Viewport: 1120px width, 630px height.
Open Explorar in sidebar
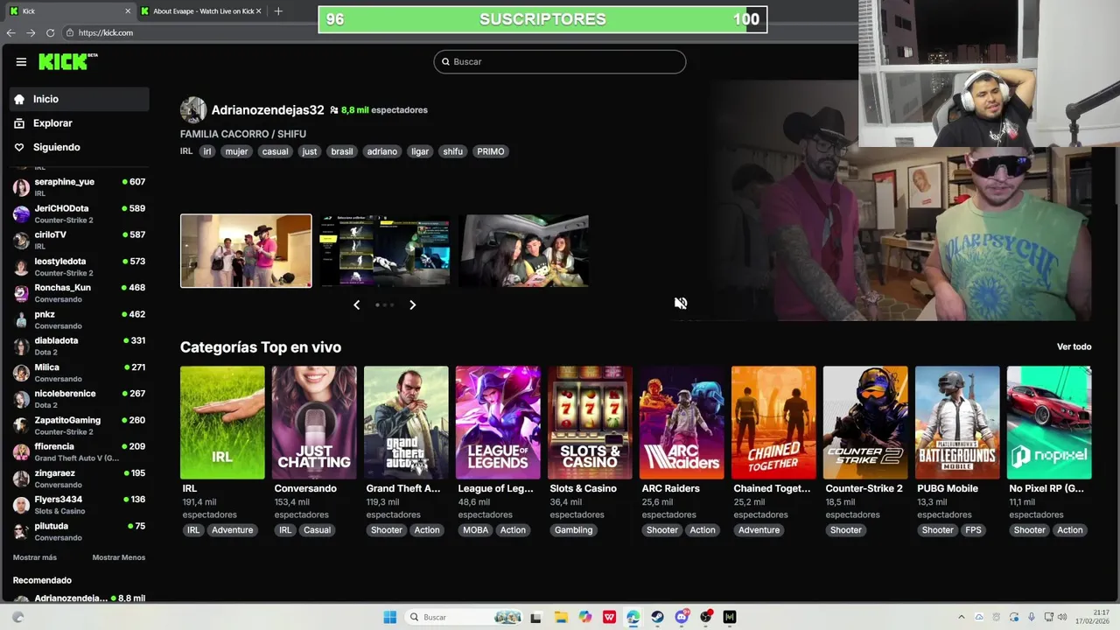[79, 123]
